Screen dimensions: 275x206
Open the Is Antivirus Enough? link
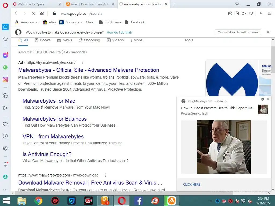pyautogui.click(x=47, y=154)
